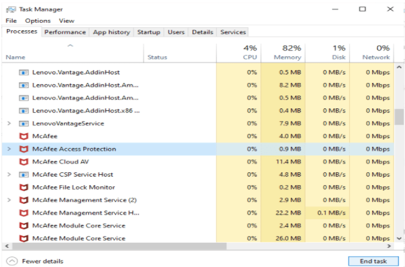
Task: Select the Lenovo.Vantage.AddinHost row name
Action: [x=76, y=72]
